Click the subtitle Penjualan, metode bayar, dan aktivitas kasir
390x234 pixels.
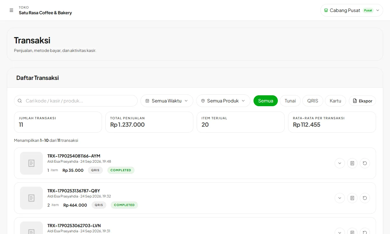pyautogui.click(x=55, y=51)
